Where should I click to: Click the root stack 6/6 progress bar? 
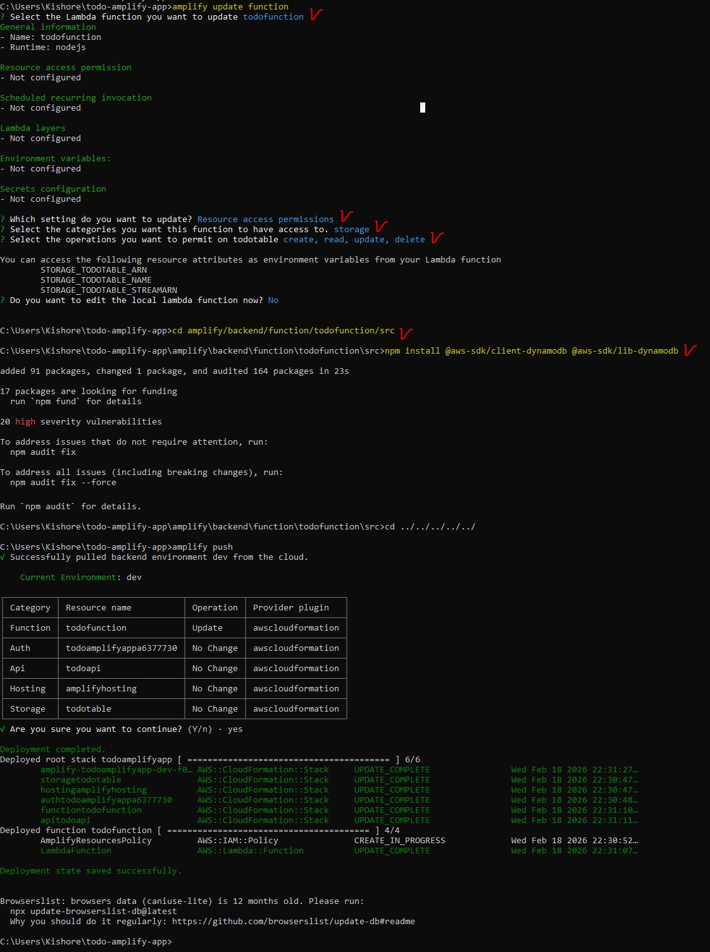(289, 760)
